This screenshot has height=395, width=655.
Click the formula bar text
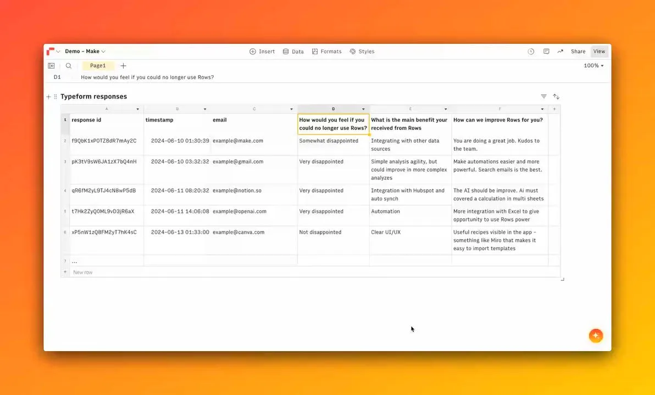147,77
